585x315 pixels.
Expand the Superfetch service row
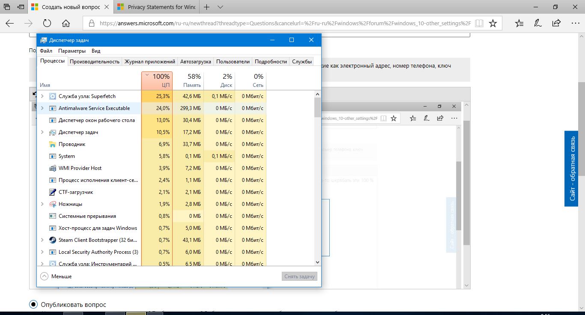tap(42, 96)
